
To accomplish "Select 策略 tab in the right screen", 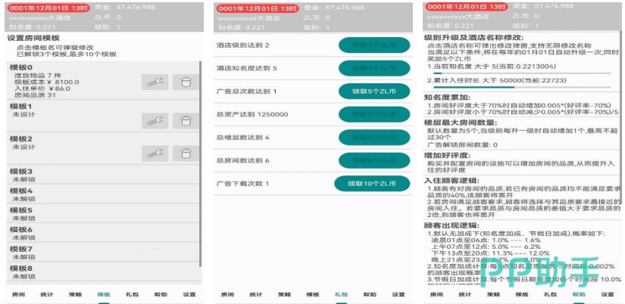I will point(493,294).
